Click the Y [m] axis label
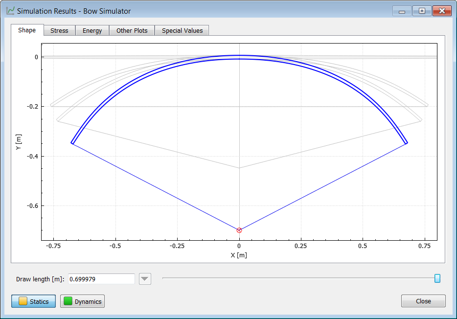 click(19, 142)
